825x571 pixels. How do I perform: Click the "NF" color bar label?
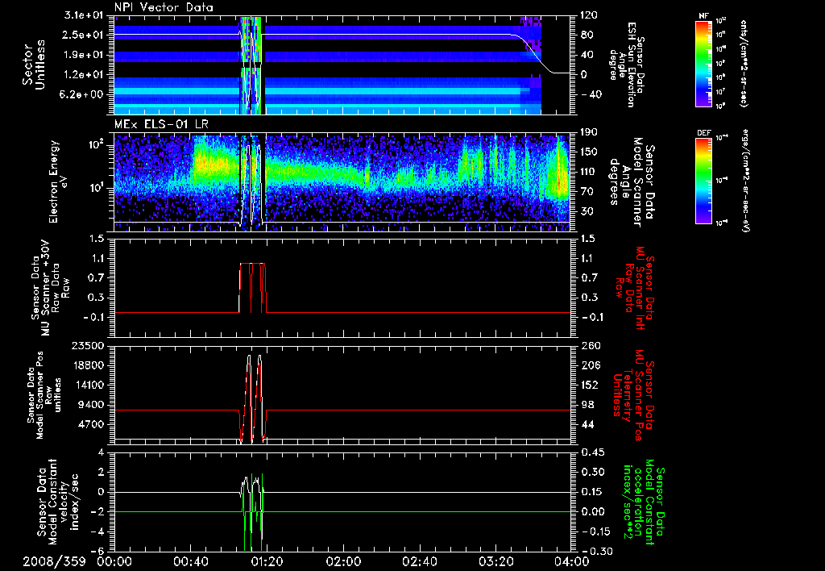coord(703,16)
